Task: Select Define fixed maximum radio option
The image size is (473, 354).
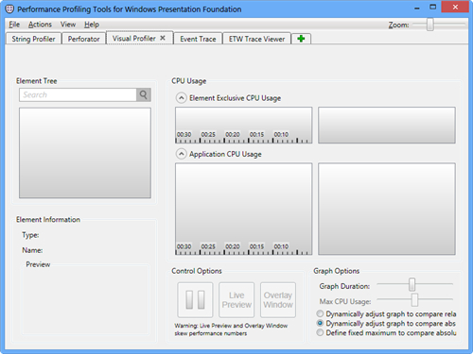Action: pyautogui.click(x=320, y=332)
